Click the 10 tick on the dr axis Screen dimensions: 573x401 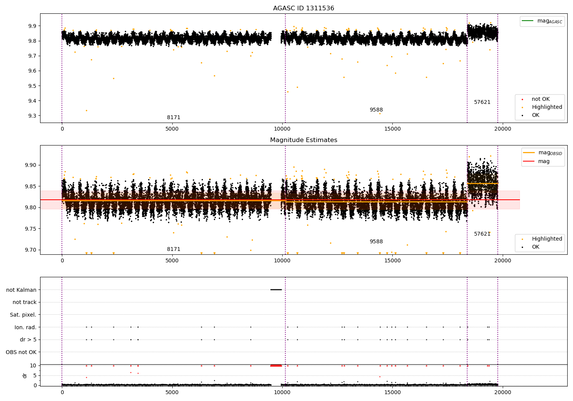point(34,365)
